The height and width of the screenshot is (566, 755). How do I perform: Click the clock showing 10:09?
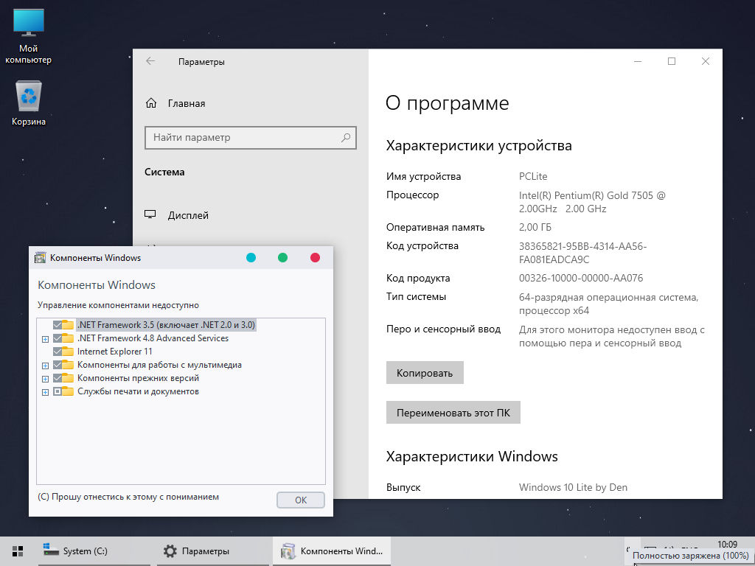click(x=727, y=545)
